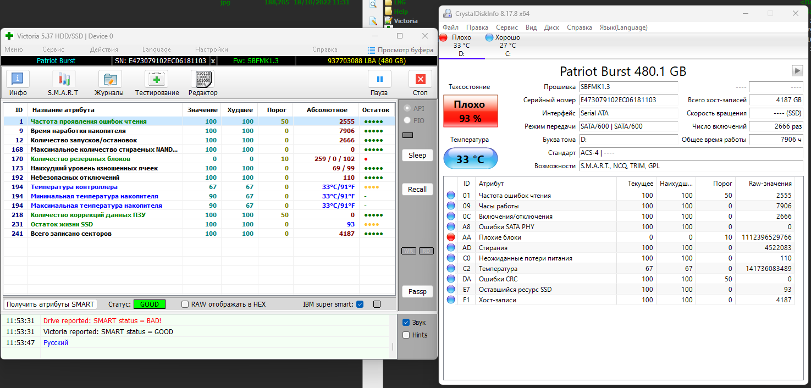Open Язык(Language) menu in CrystalDiskInfo
811x388 pixels.
(624, 27)
